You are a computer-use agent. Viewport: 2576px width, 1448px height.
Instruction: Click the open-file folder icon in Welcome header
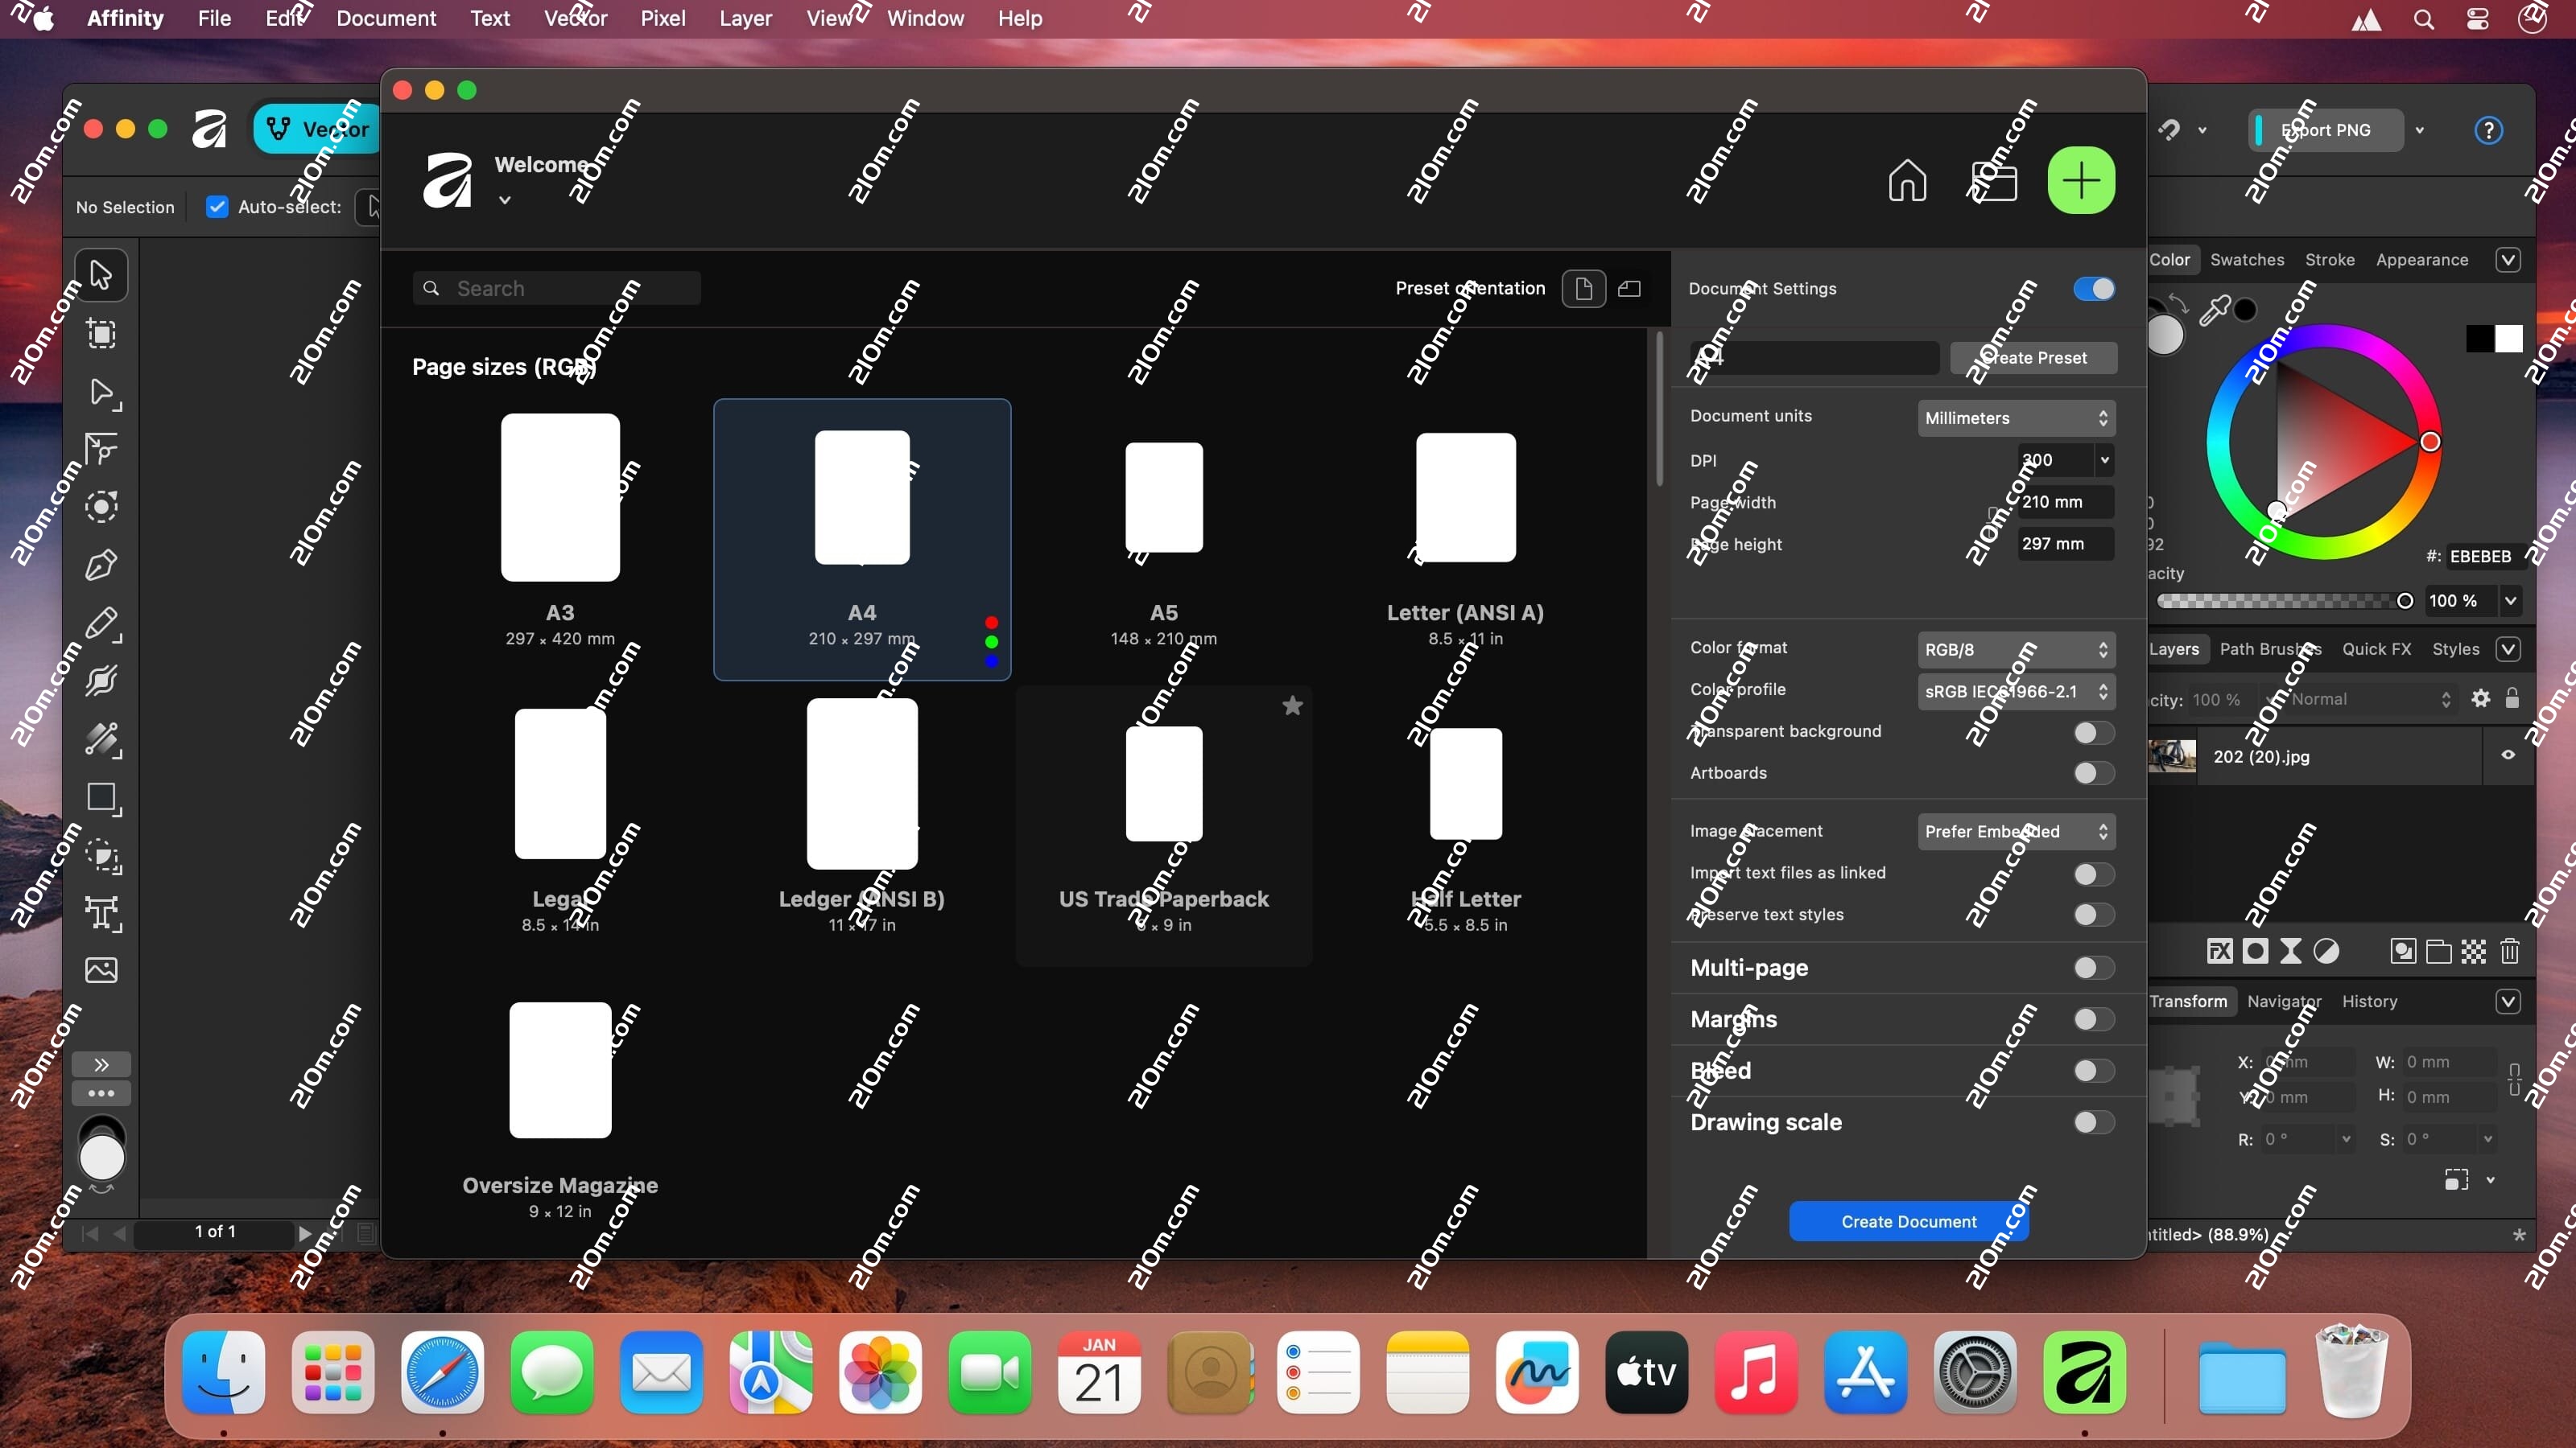[x=1993, y=181]
